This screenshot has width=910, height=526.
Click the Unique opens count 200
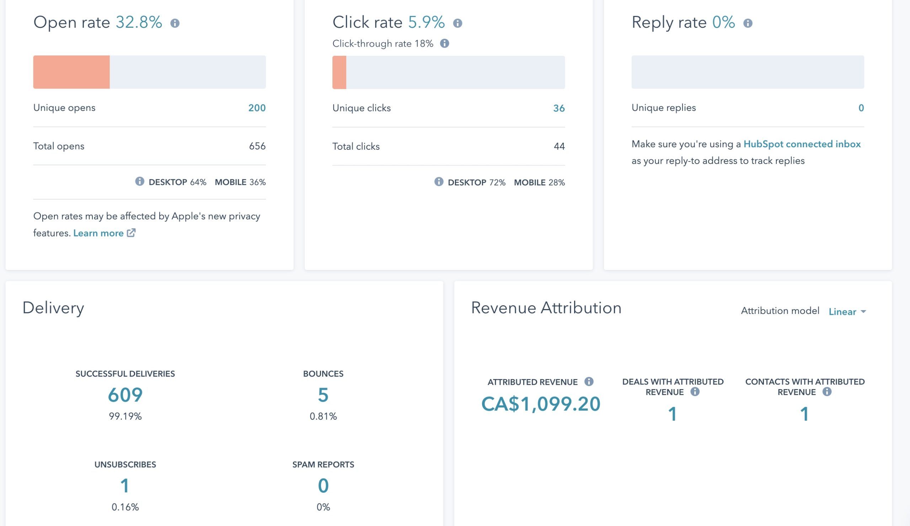[x=257, y=108]
